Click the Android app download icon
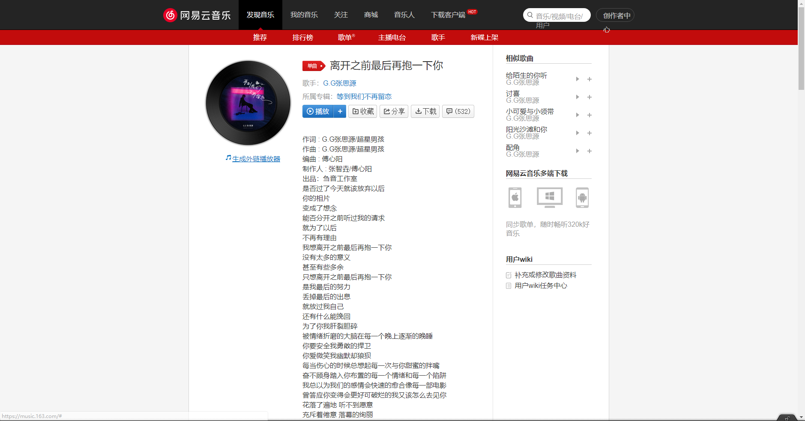This screenshot has height=421, width=805. (582, 197)
